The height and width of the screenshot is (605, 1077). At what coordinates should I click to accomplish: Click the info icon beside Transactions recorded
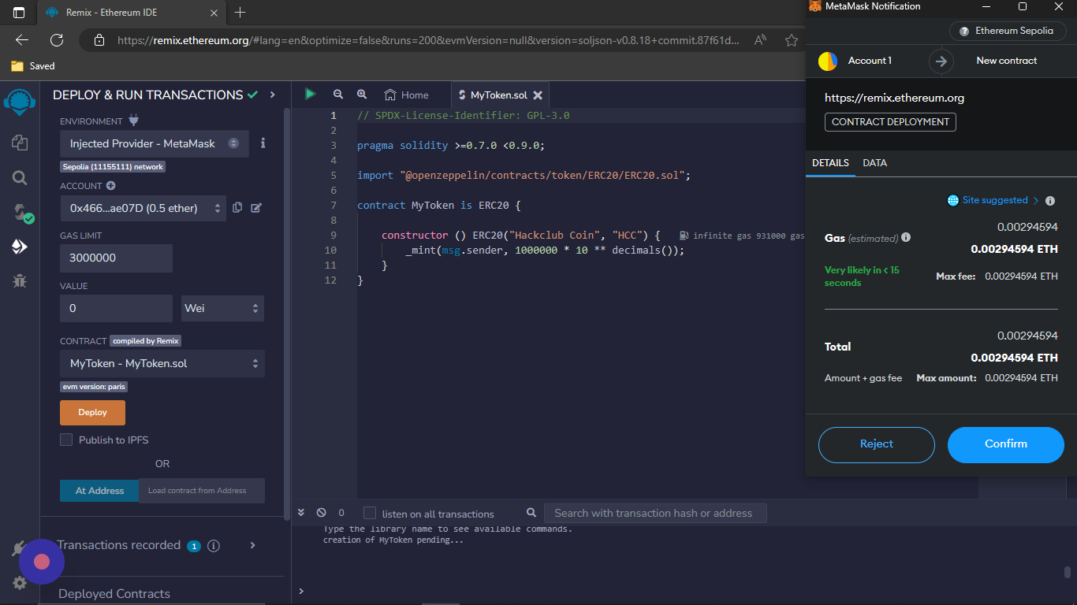pyautogui.click(x=214, y=546)
